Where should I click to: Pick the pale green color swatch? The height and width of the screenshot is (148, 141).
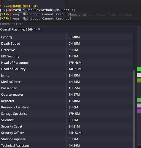[139, 75]
